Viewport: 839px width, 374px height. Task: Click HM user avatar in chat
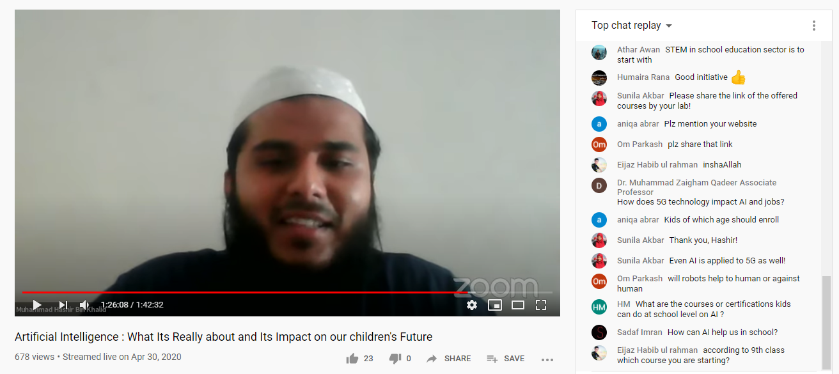(599, 307)
